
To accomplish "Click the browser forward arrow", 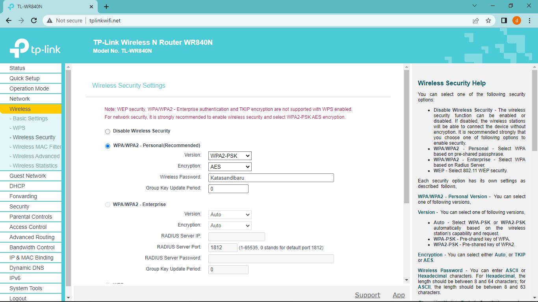I will coord(21,20).
